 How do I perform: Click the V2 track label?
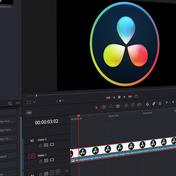point(32,141)
